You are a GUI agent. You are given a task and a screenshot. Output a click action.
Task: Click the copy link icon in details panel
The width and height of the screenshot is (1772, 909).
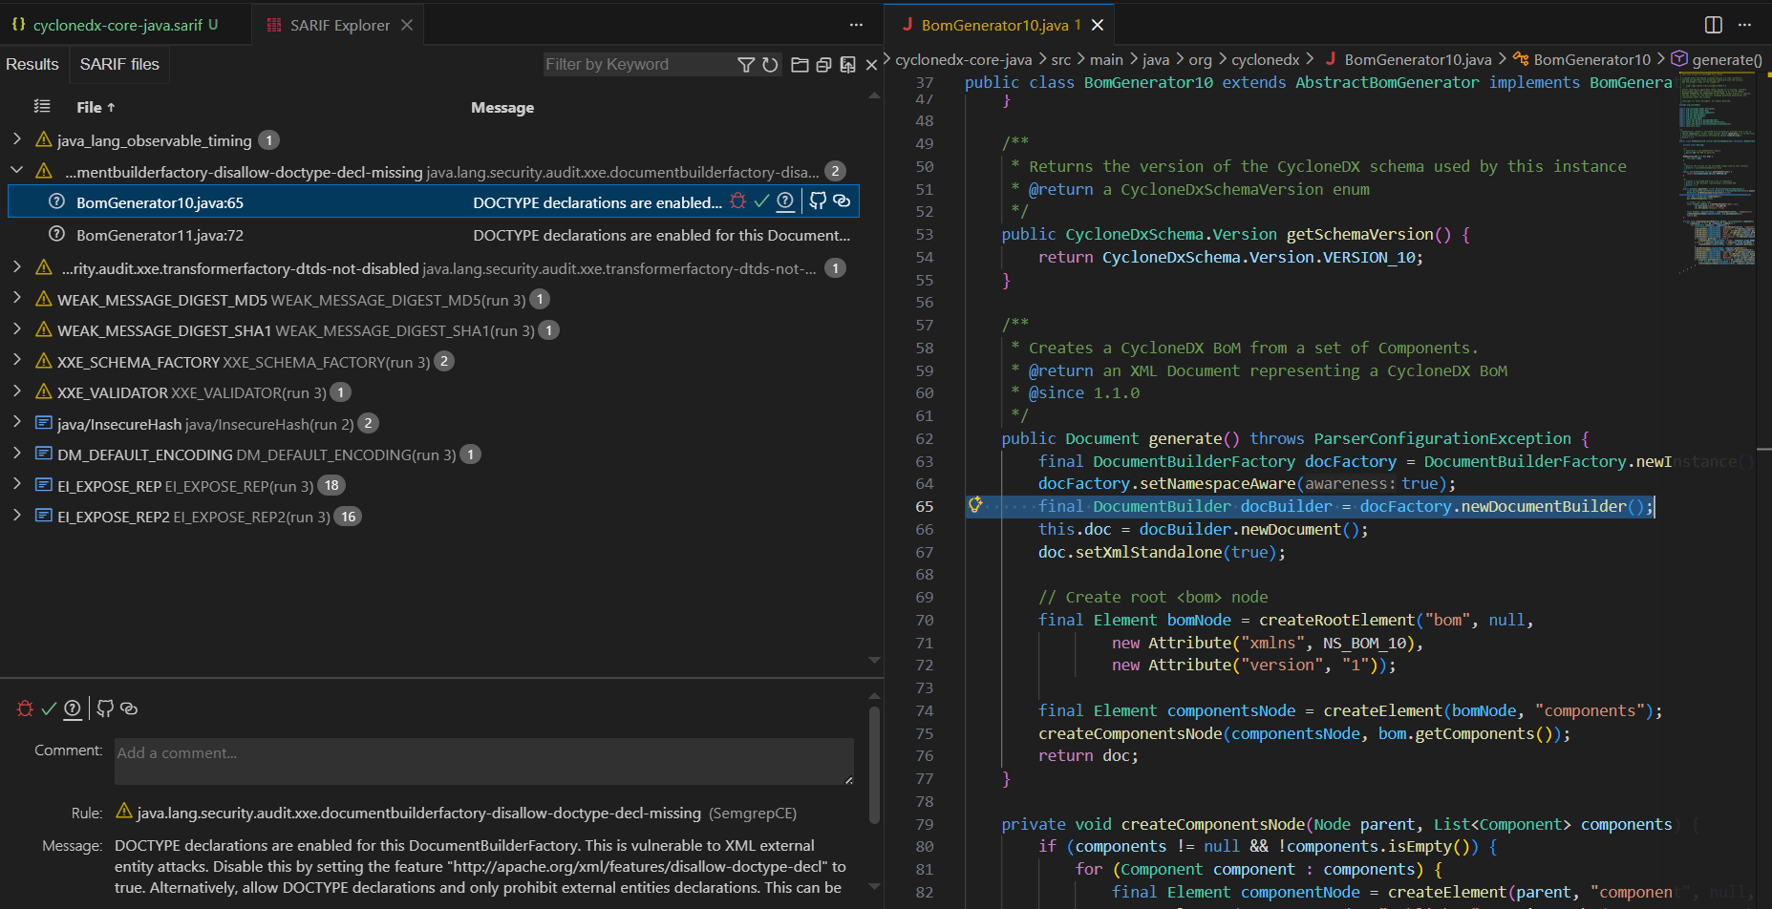(x=129, y=708)
